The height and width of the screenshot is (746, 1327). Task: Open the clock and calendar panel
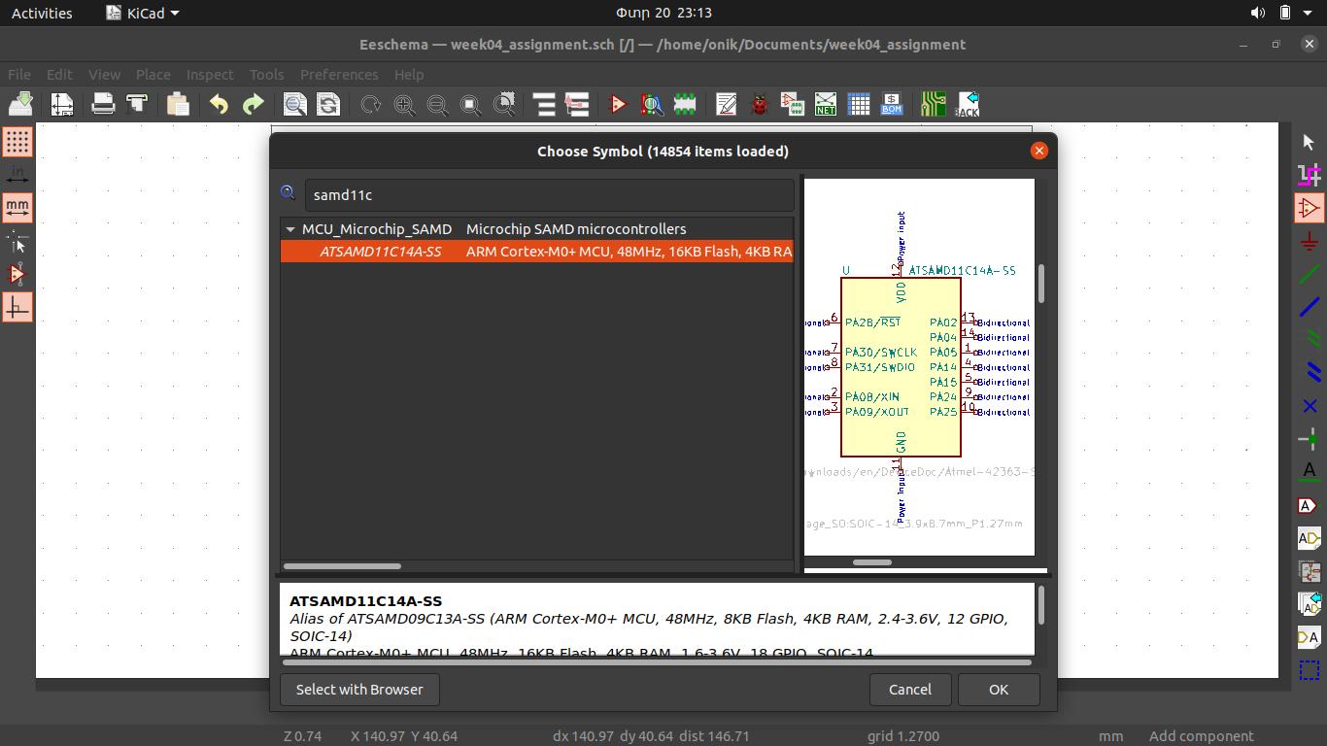(663, 13)
